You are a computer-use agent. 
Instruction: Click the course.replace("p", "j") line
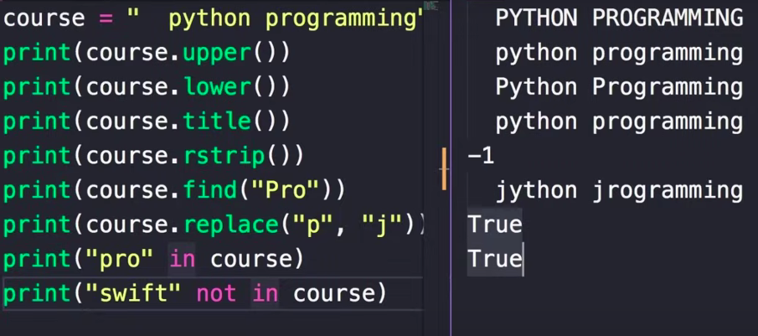213,225
